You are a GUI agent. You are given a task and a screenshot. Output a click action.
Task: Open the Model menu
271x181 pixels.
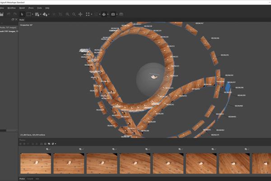(22, 8)
